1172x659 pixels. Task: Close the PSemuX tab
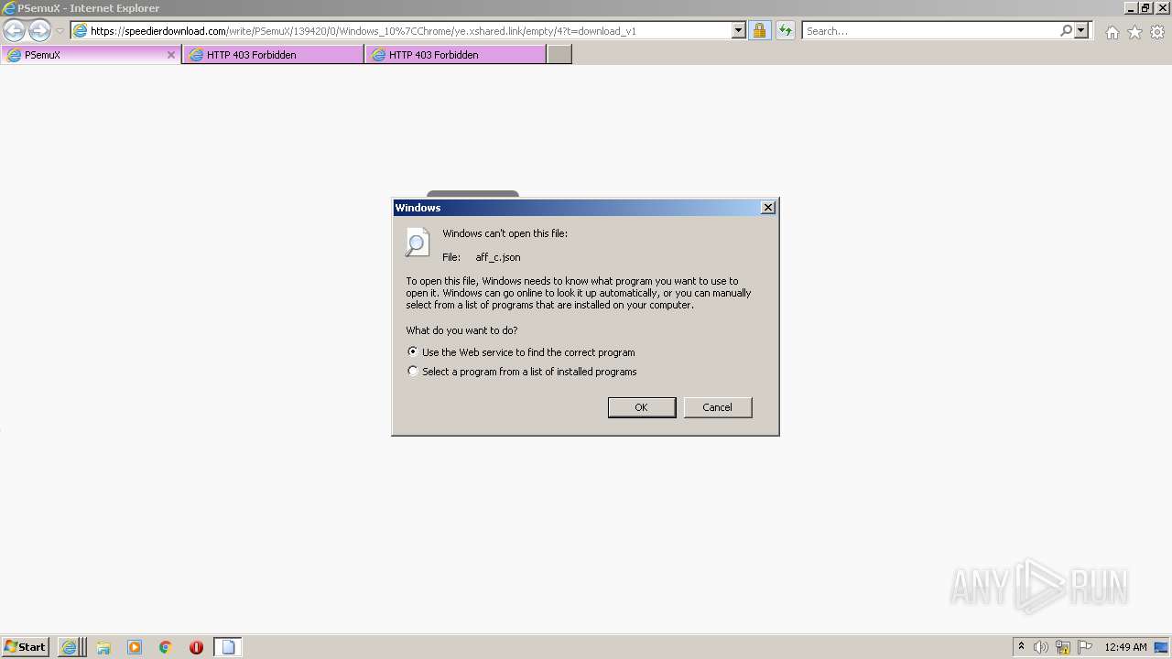tap(170, 55)
